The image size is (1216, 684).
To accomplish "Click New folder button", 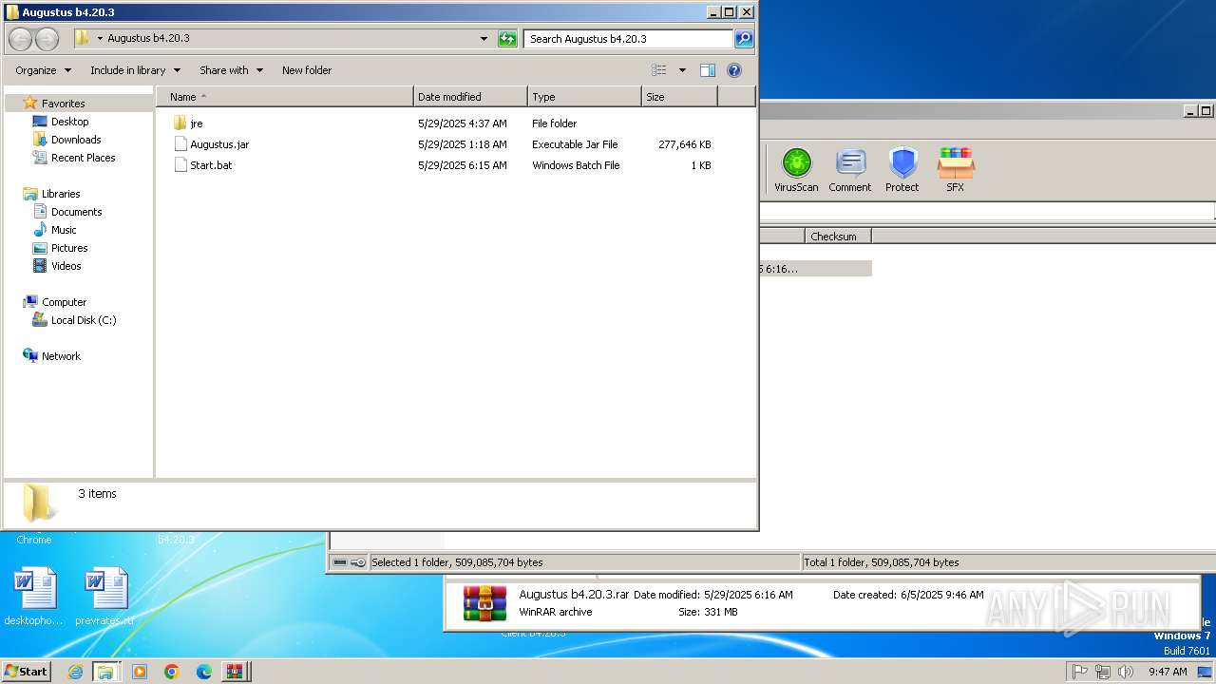I will 307,70.
